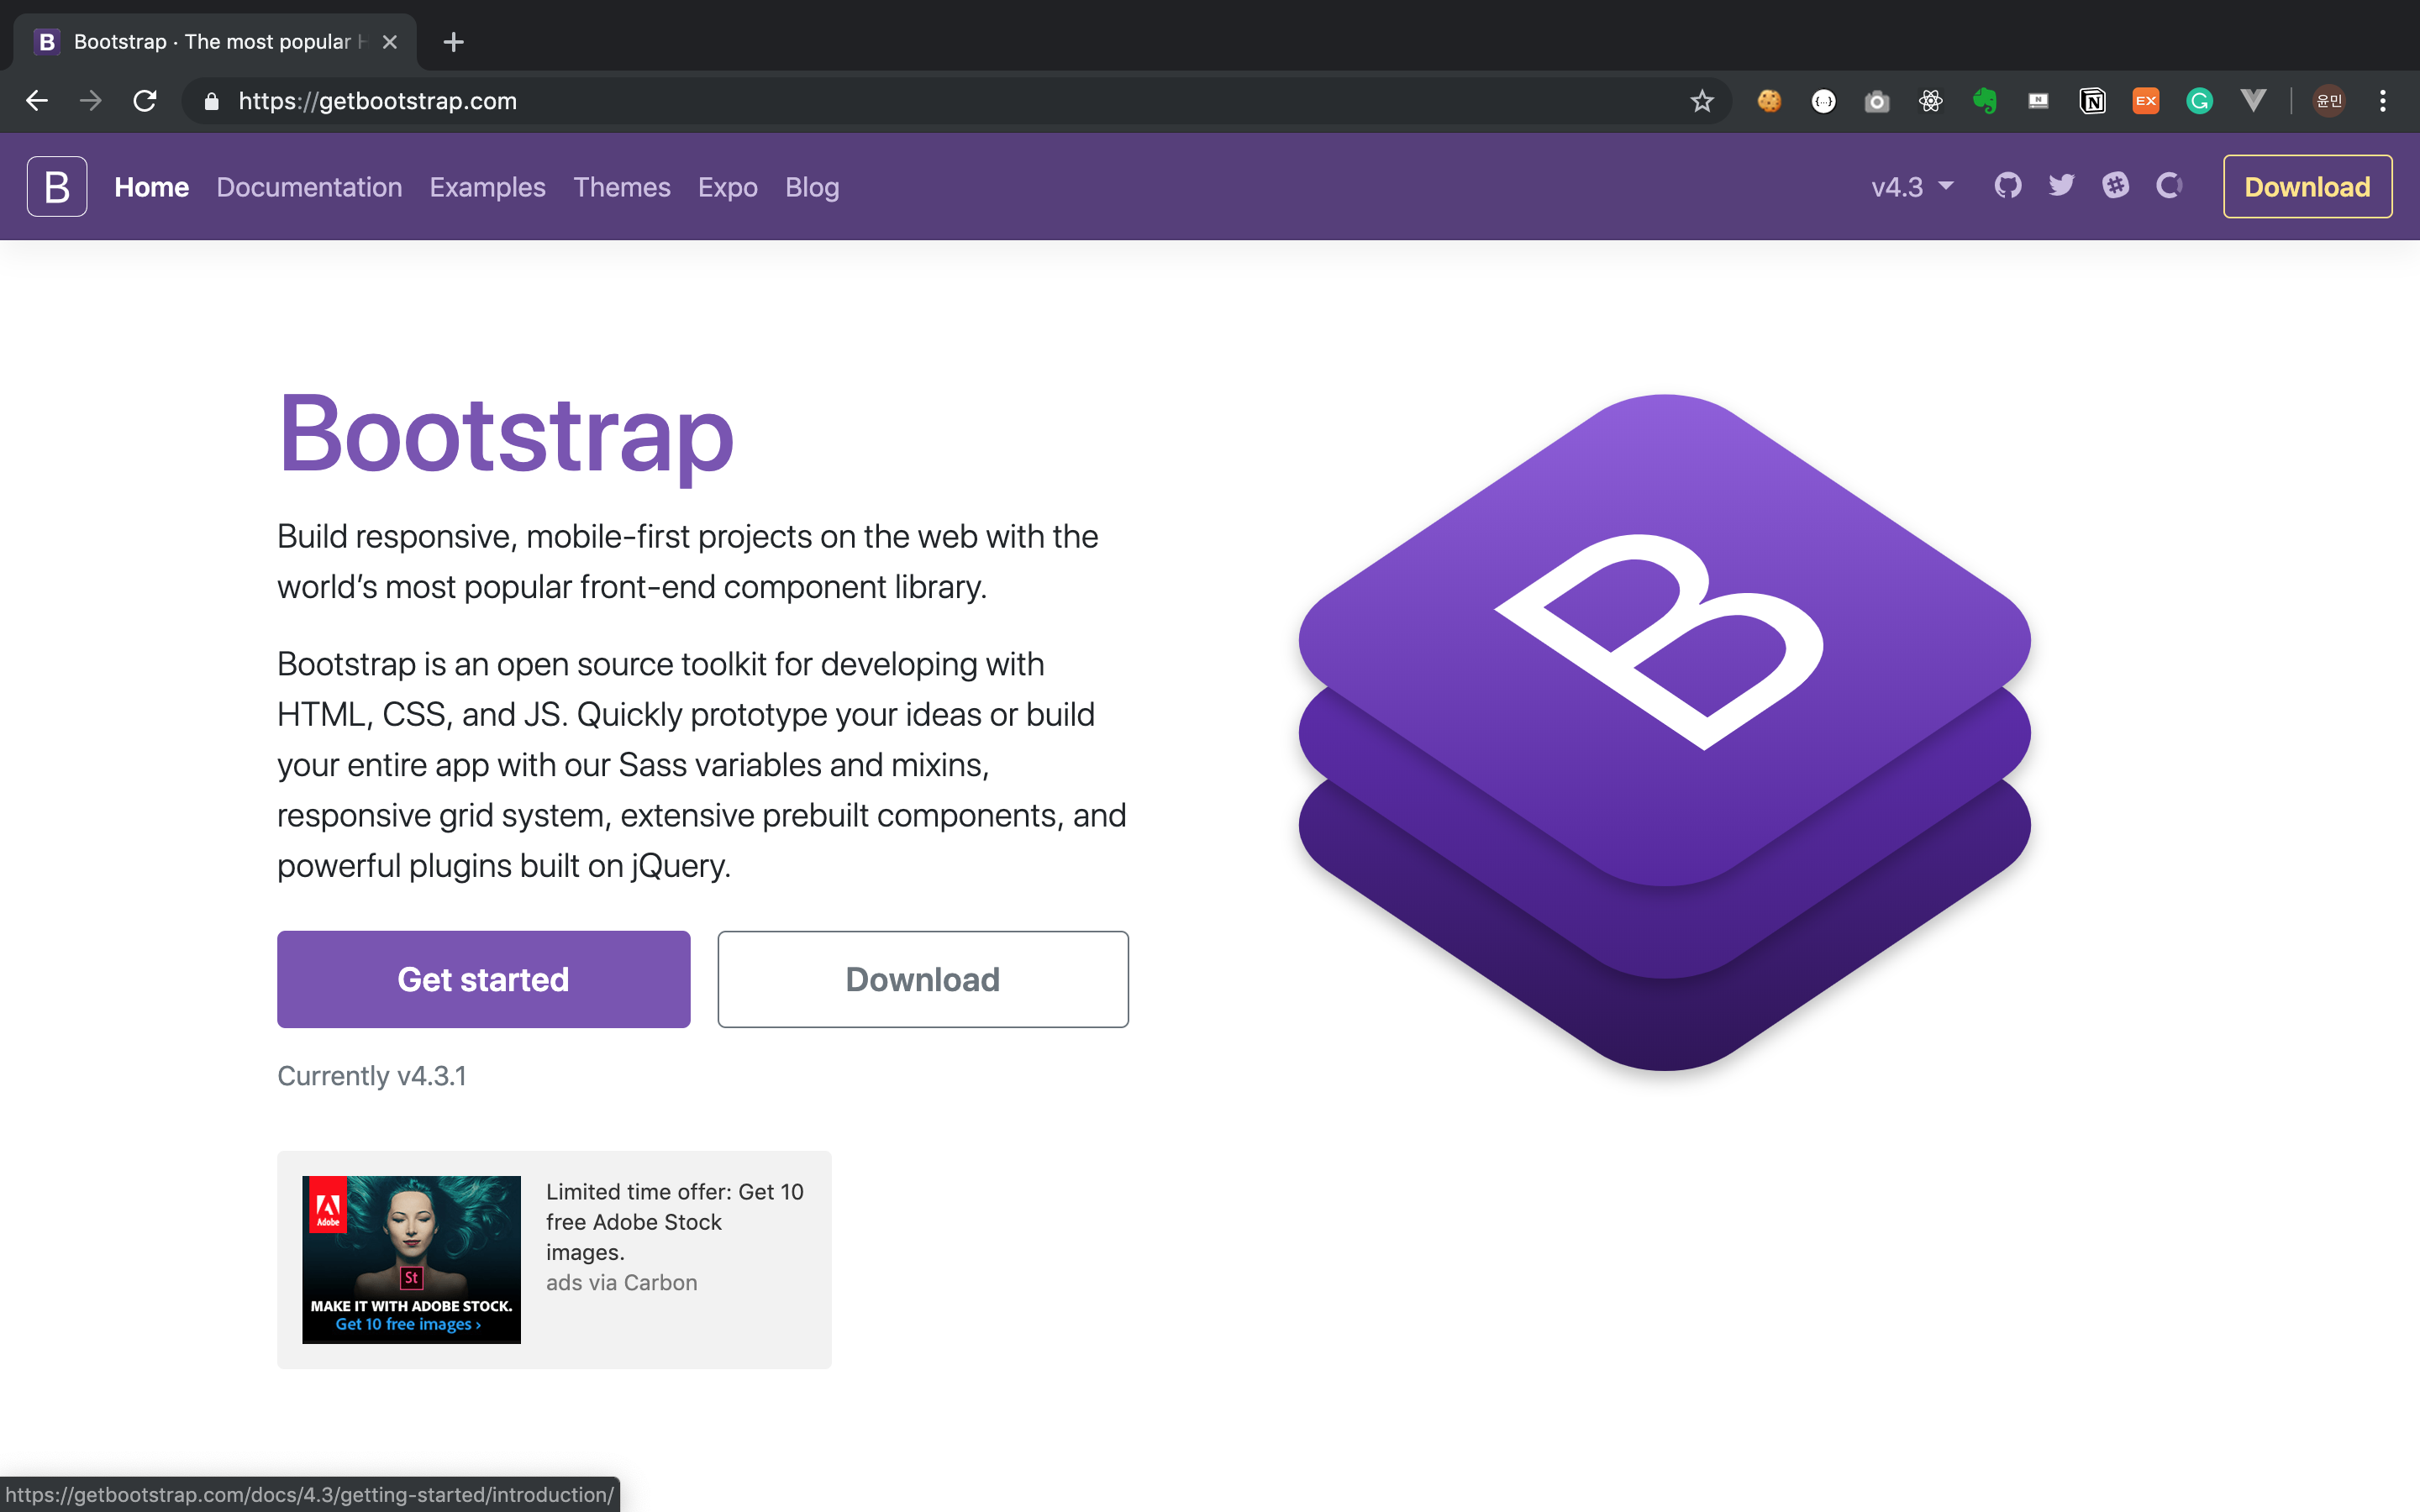Bookmark this page with the star icon
The image size is (2420, 1512).
[x=1702, y=101]
